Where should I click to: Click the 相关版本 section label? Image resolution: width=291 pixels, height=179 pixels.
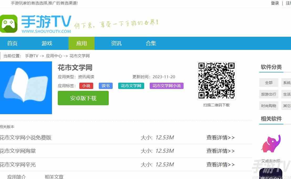pos(7,127)
